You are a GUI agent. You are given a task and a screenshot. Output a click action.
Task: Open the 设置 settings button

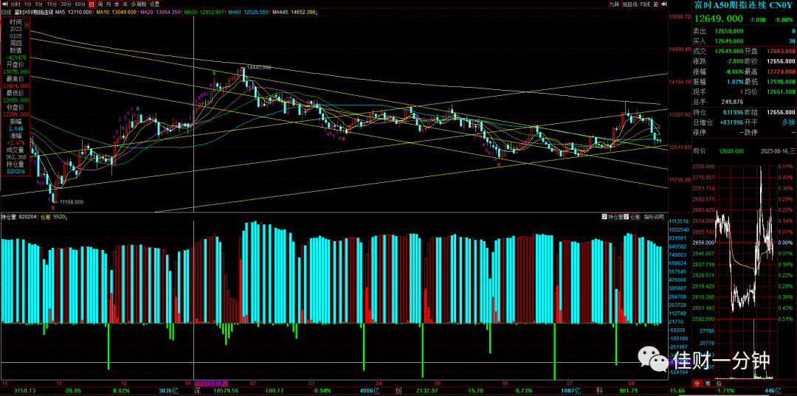(x=154, y=4)
